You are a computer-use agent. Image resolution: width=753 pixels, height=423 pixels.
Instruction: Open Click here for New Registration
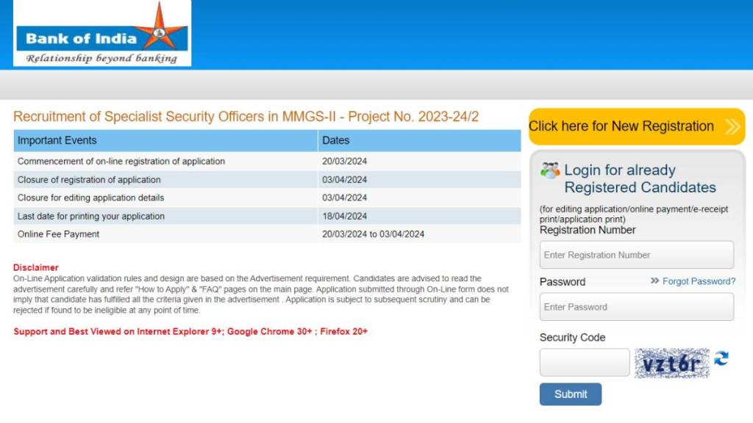tap(621, 126)
